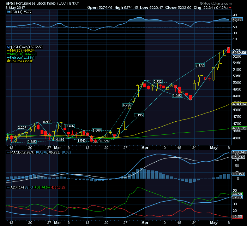Click the 2.085 retracement label

[177, 96]
